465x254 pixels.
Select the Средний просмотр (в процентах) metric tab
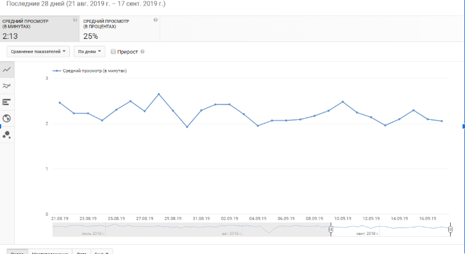point(120,28)
